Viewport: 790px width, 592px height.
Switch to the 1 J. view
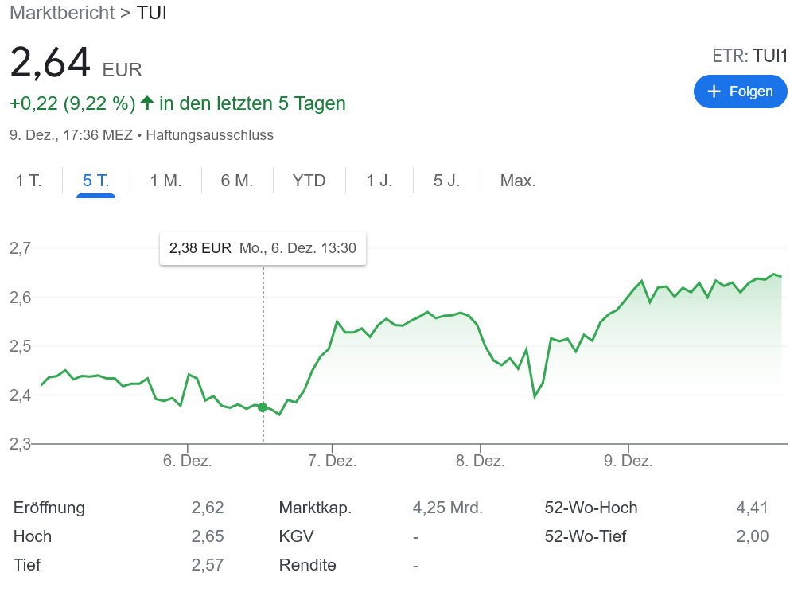pyautogui.click(x=379, y=181)
